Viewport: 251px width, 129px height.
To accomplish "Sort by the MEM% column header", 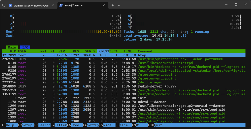I will tap(113, 51).
